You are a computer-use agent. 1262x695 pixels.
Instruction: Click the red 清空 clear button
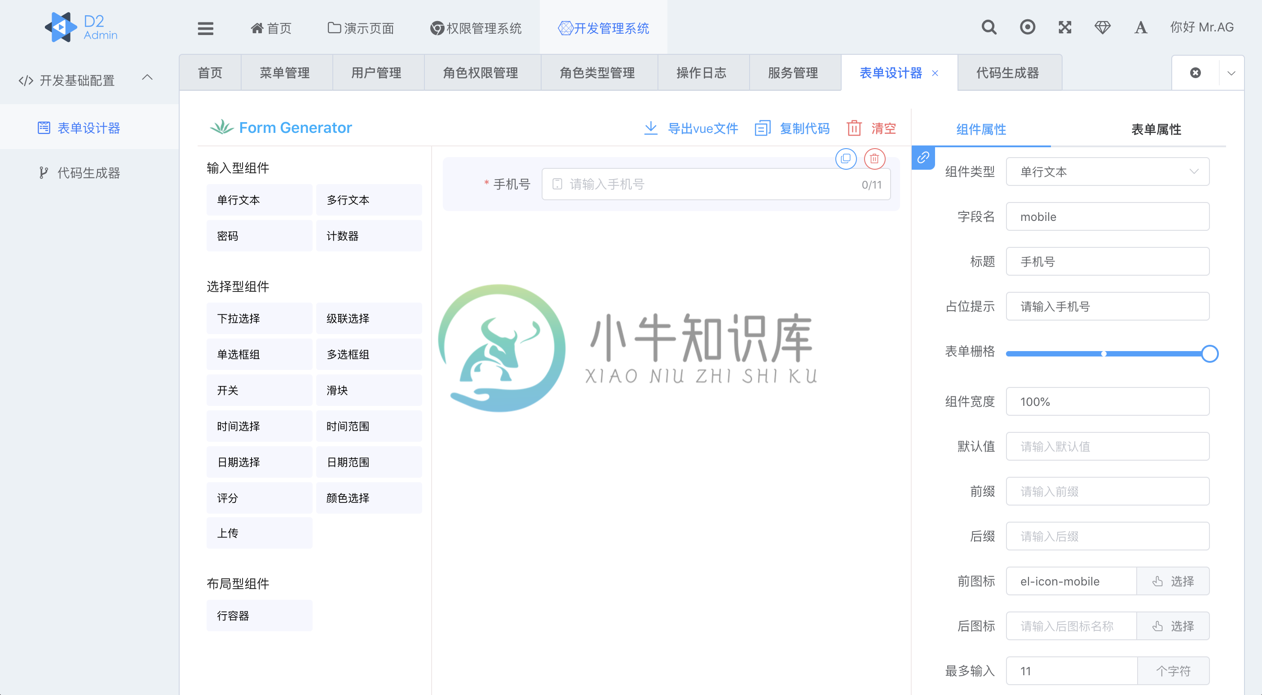point(872,128)
